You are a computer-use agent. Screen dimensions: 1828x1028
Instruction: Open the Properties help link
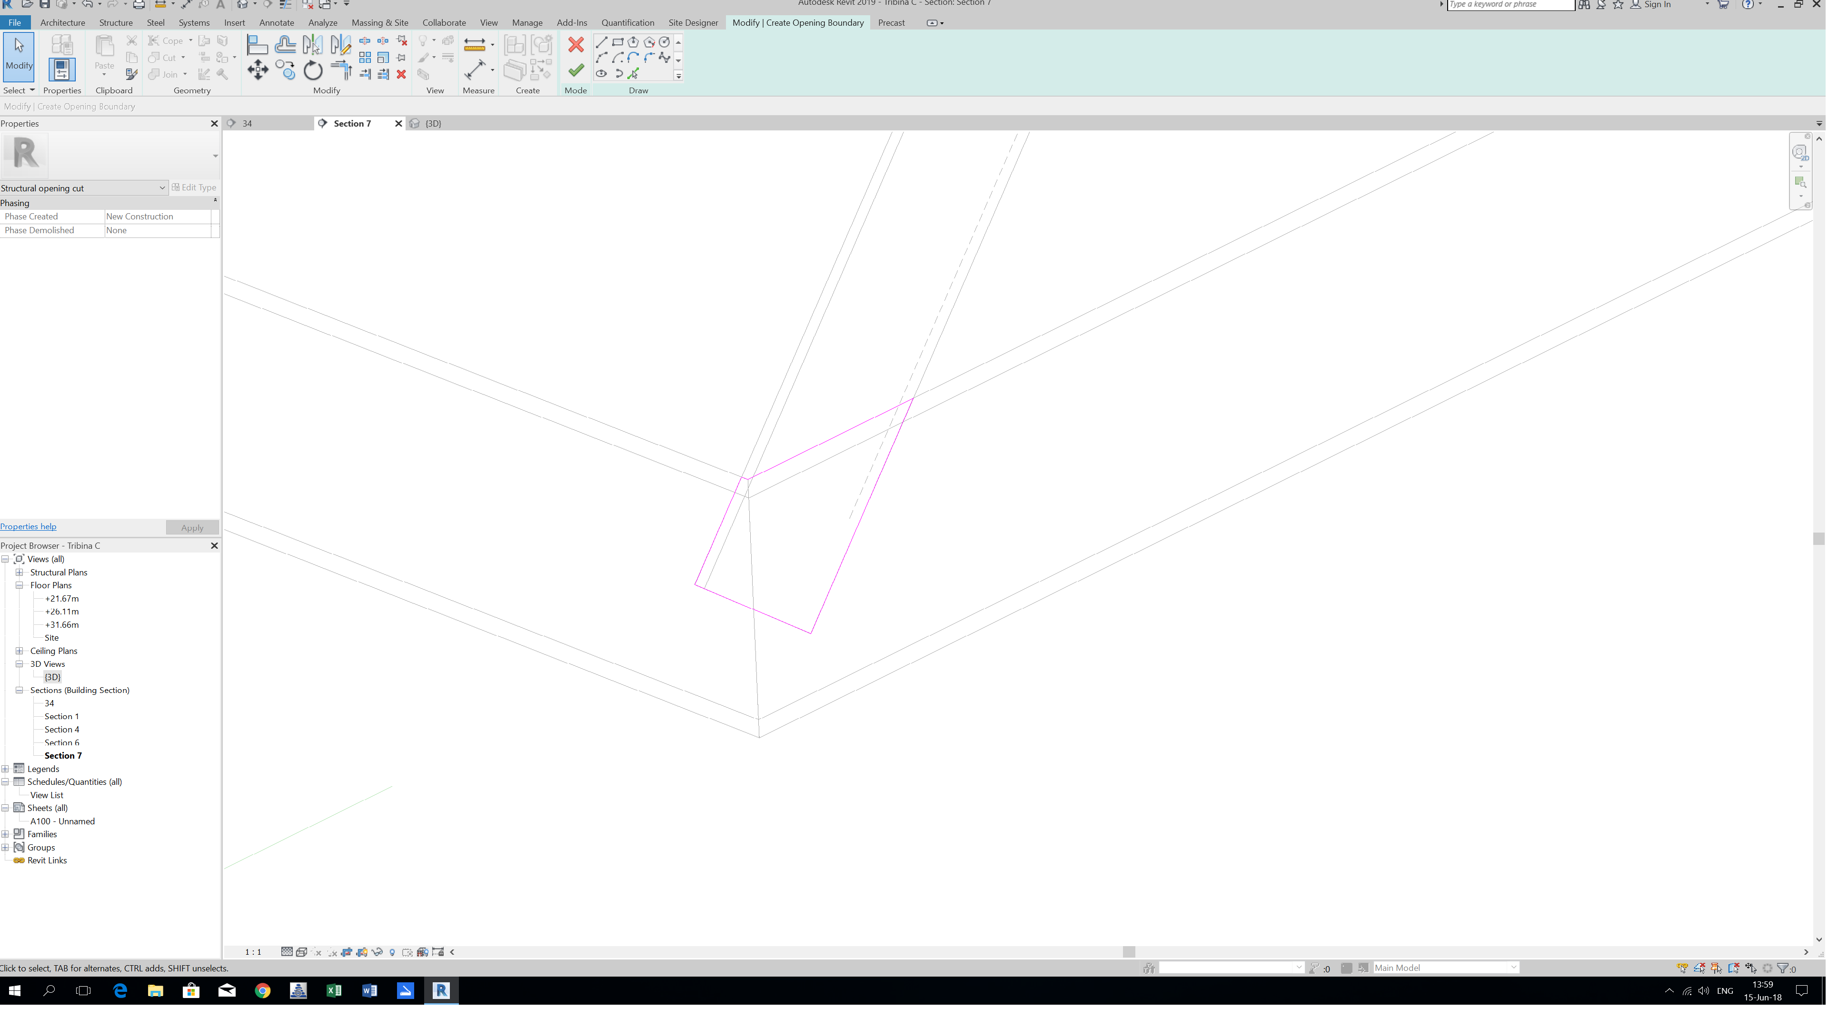[29, 526]
